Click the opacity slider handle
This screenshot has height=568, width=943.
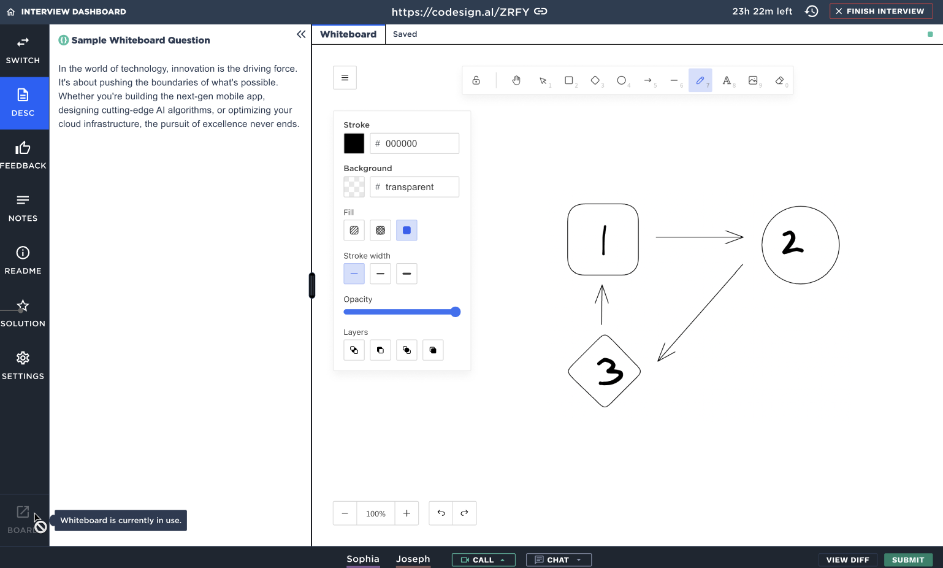(456, 312)
